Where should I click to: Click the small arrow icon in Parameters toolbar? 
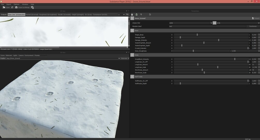(141, 14)
